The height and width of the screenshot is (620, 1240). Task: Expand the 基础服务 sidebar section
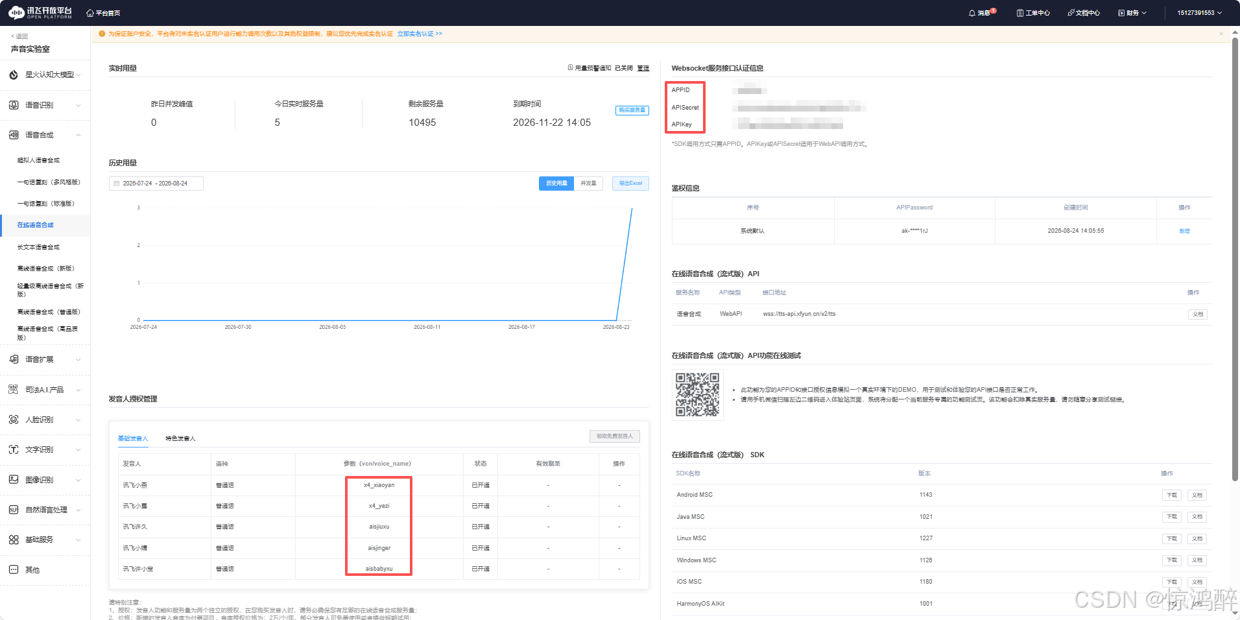point(78,540)
